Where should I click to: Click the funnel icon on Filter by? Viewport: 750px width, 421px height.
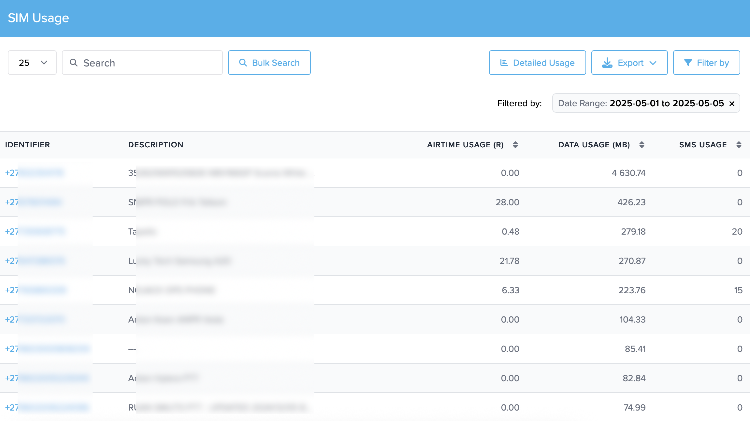tap(688, 63)
